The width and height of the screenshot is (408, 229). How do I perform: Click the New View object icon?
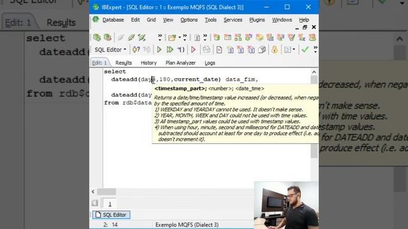(238, 38)
